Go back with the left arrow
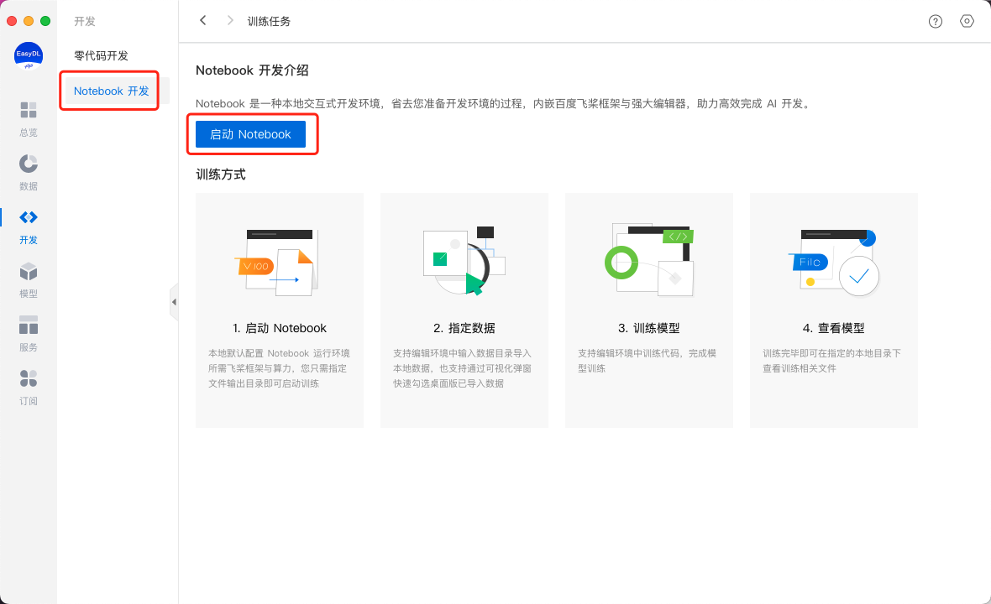The width and height of the screenshot is (991, 604). (x=203, y=21)
